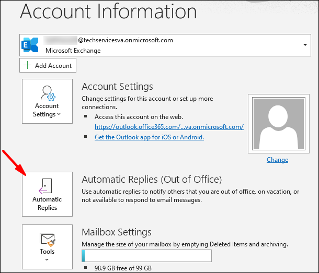The image size is (319, 273).
Task: Click the Change photo link
Action: pos(277,160)
